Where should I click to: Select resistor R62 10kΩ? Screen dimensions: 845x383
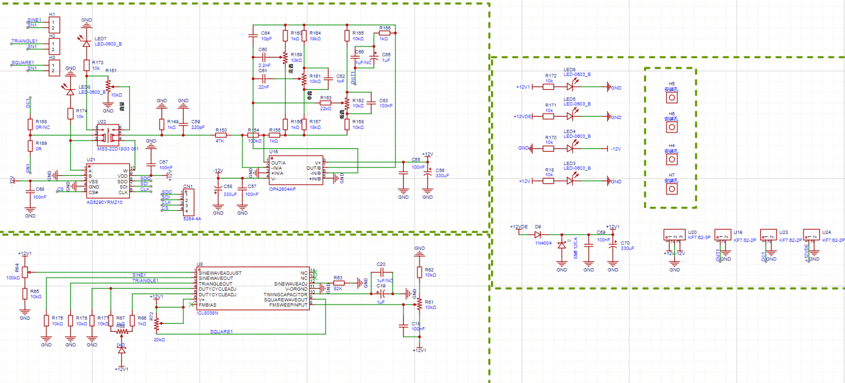(x=420, y=272)
